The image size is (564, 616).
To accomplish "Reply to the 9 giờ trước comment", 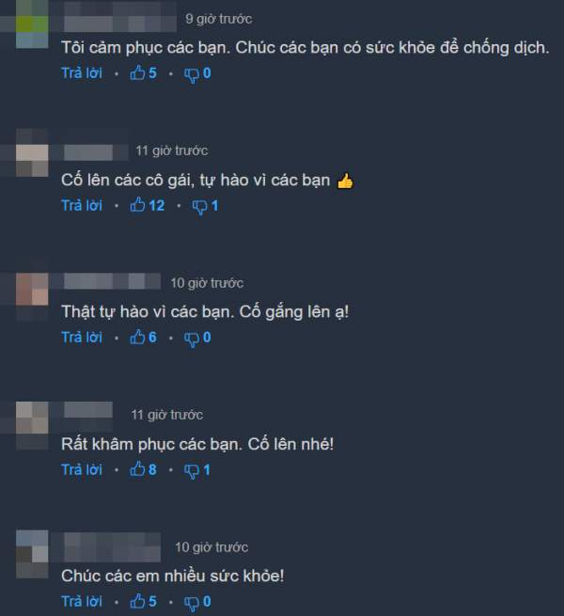I will tap(82, 73).
